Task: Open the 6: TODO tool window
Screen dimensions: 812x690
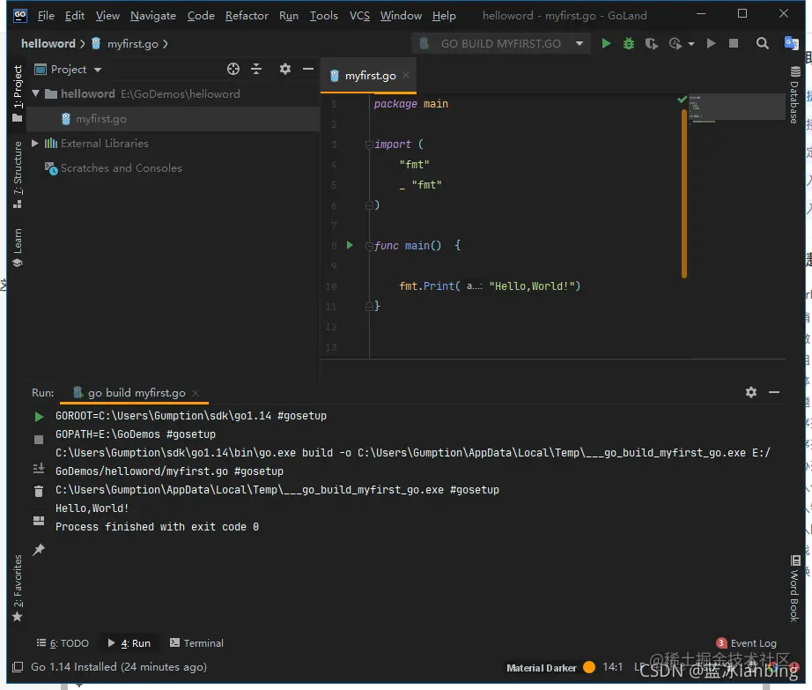Action: [x=63, y=643]
